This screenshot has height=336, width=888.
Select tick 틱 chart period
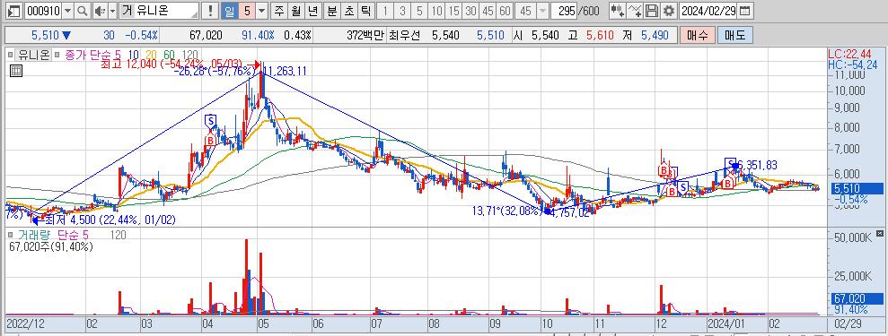[365, 11]
